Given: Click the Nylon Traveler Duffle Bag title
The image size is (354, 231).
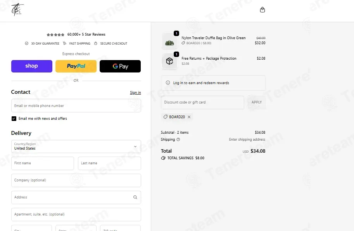Looking at the screenshot, I should click(x=214, y=38).
